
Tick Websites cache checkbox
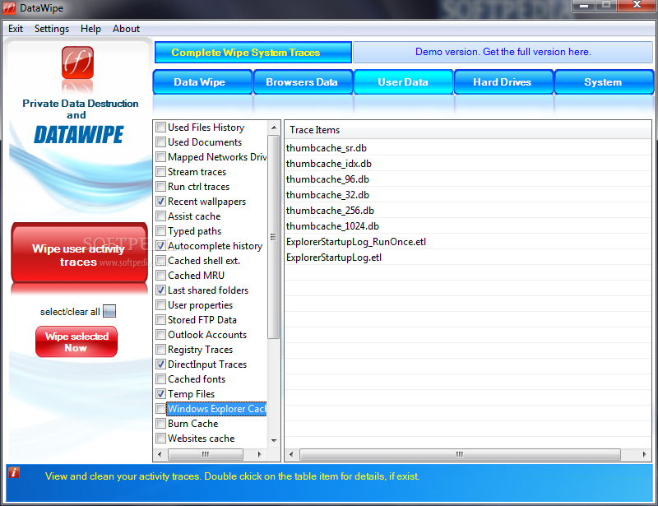[160, 439]
